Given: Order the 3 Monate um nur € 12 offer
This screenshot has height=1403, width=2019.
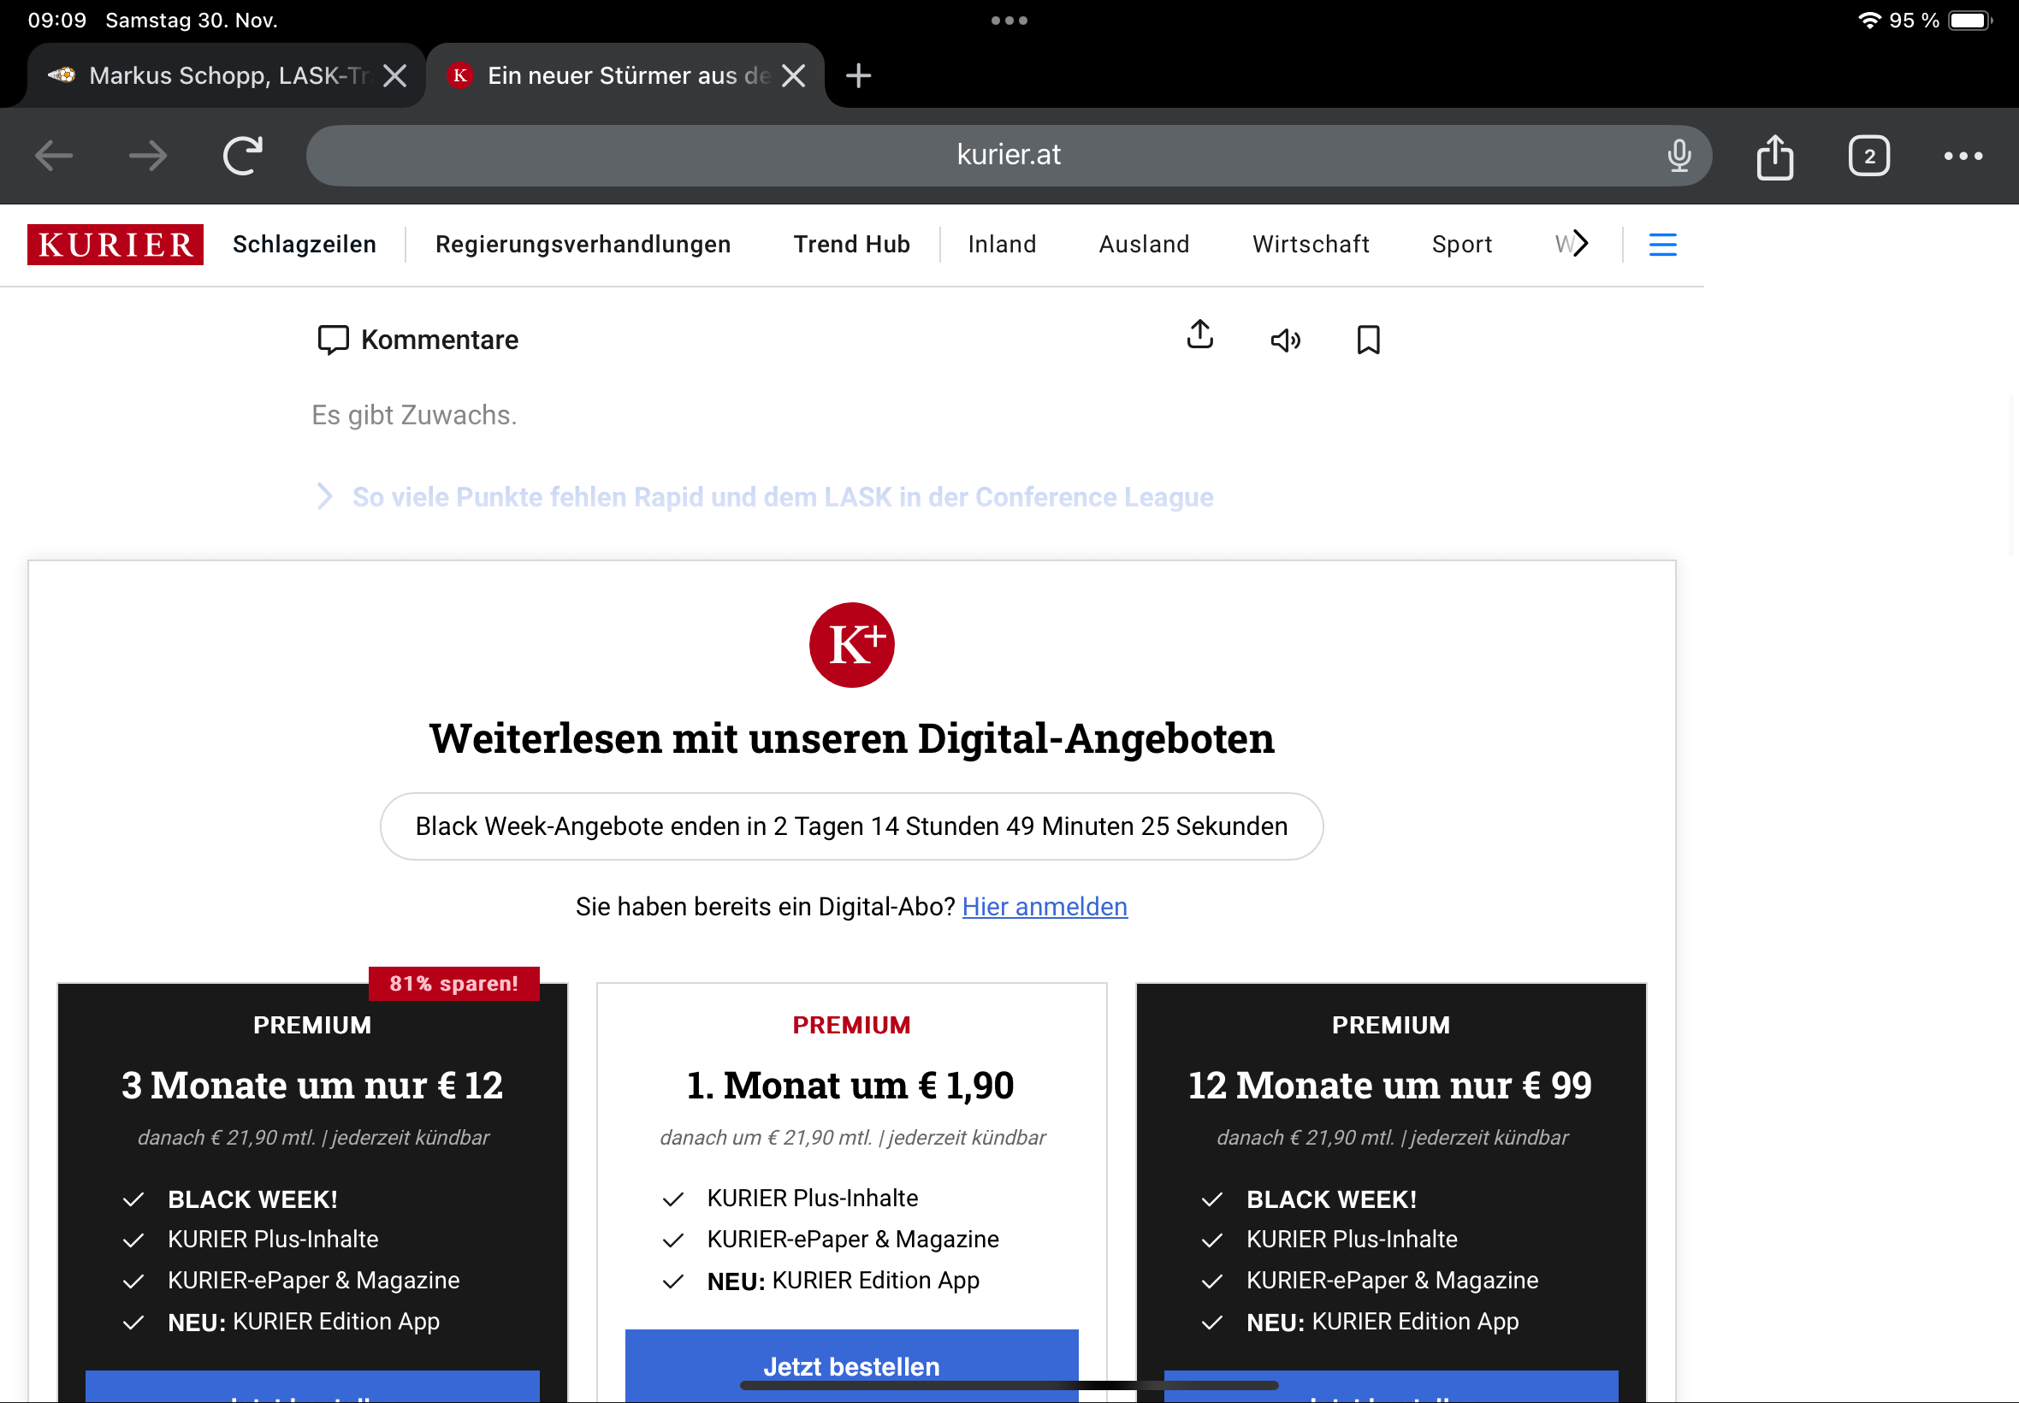Looking at the screenshot, I should tap(312, 1388).
